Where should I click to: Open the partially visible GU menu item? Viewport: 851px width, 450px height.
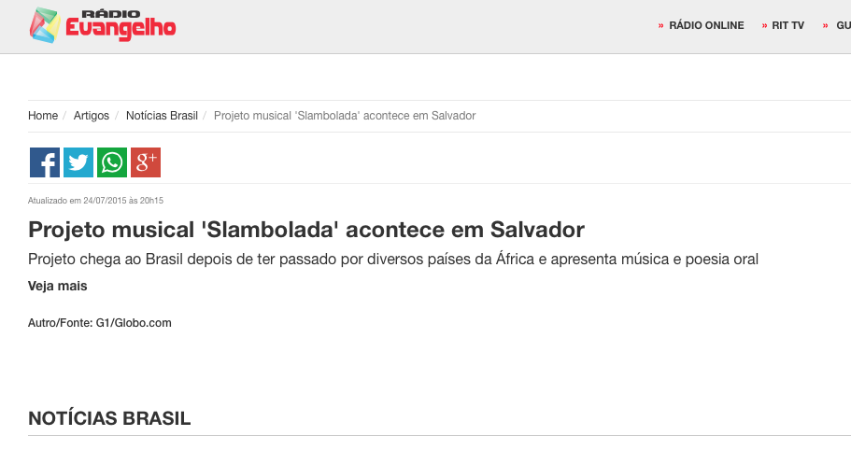coord(844,25)
